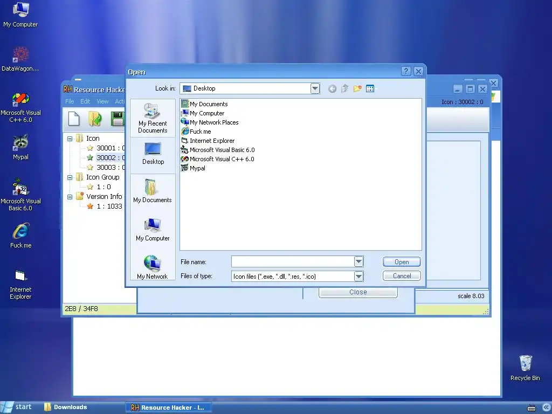Screen dimensions: 552x414
Task: Click the Back arrow in Open dialog
Action: (332, 89)
